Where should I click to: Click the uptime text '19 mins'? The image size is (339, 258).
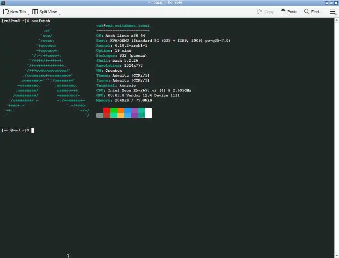[x=123, y=50]
